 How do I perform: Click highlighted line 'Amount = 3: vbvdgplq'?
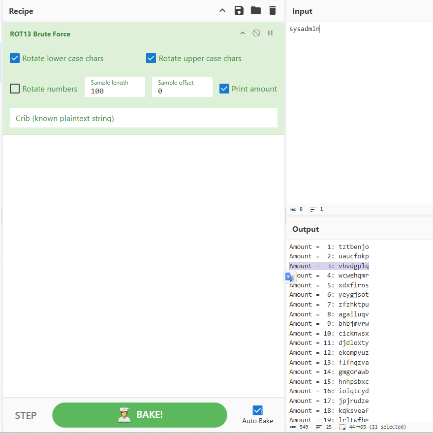coord(329,266)
